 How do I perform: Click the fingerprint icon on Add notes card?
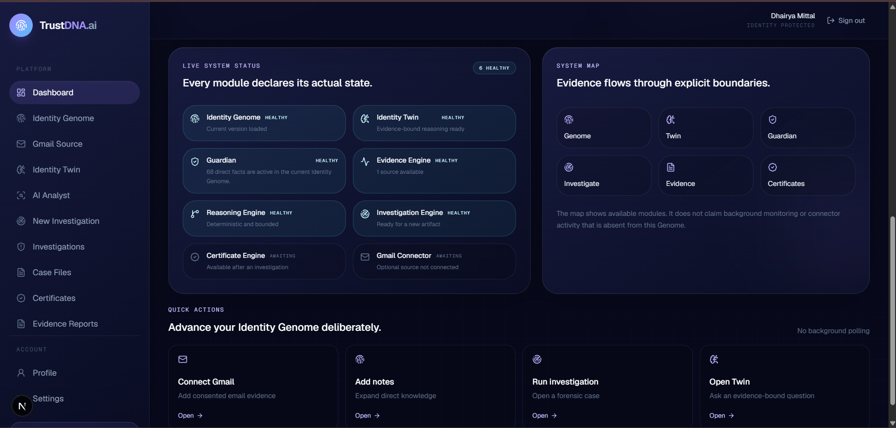pos(360,359)
